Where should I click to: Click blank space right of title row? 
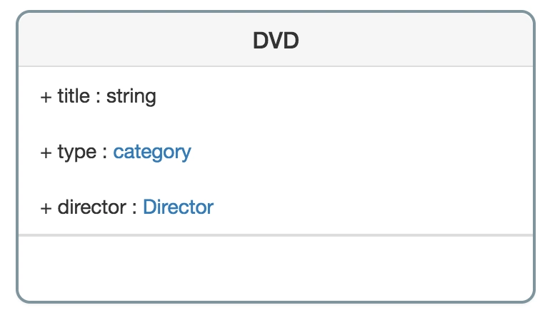344,96
